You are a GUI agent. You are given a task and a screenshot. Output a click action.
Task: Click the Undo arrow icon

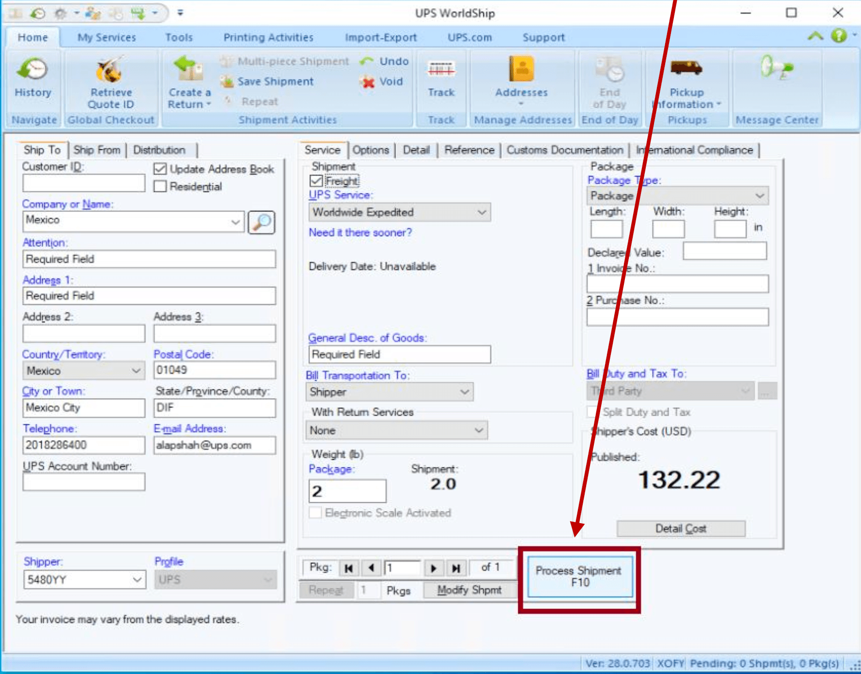(367, 61)
